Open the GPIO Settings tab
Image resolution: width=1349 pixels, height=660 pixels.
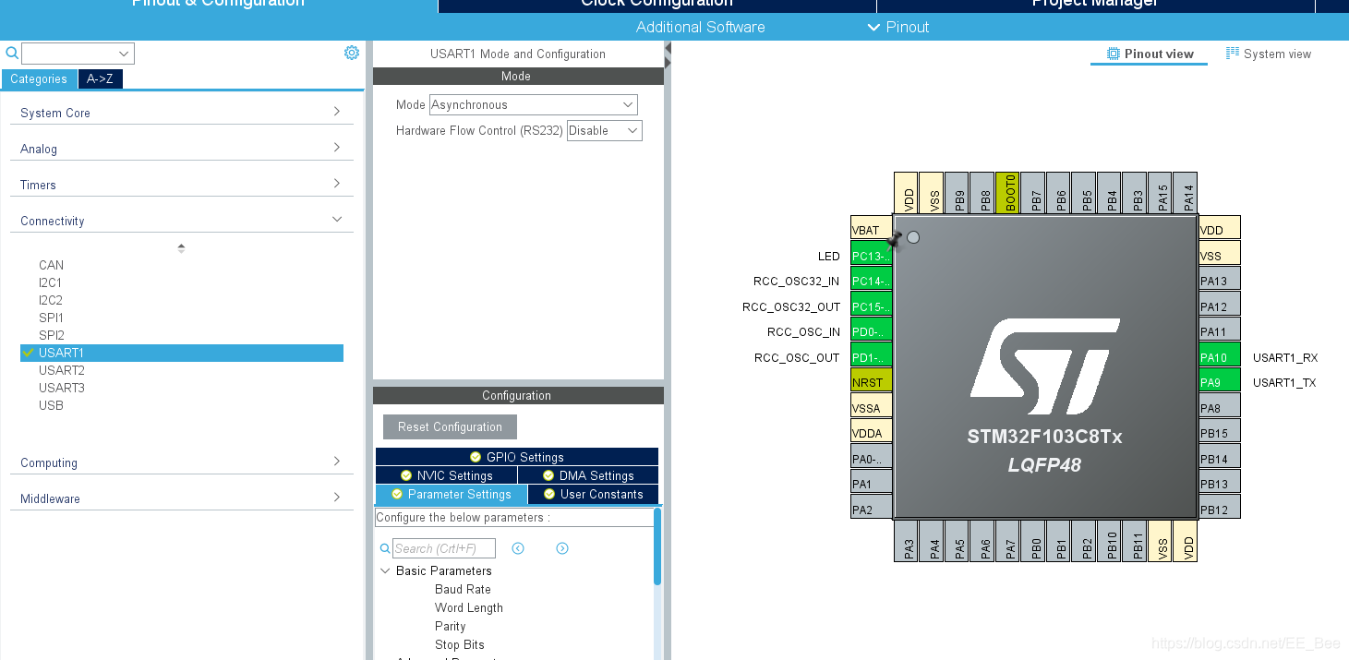coord(516,457)
